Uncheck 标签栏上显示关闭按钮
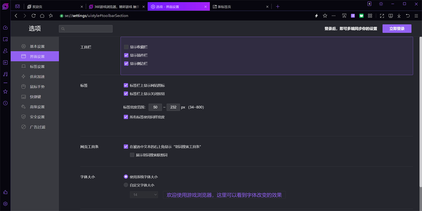 (126, 94)
